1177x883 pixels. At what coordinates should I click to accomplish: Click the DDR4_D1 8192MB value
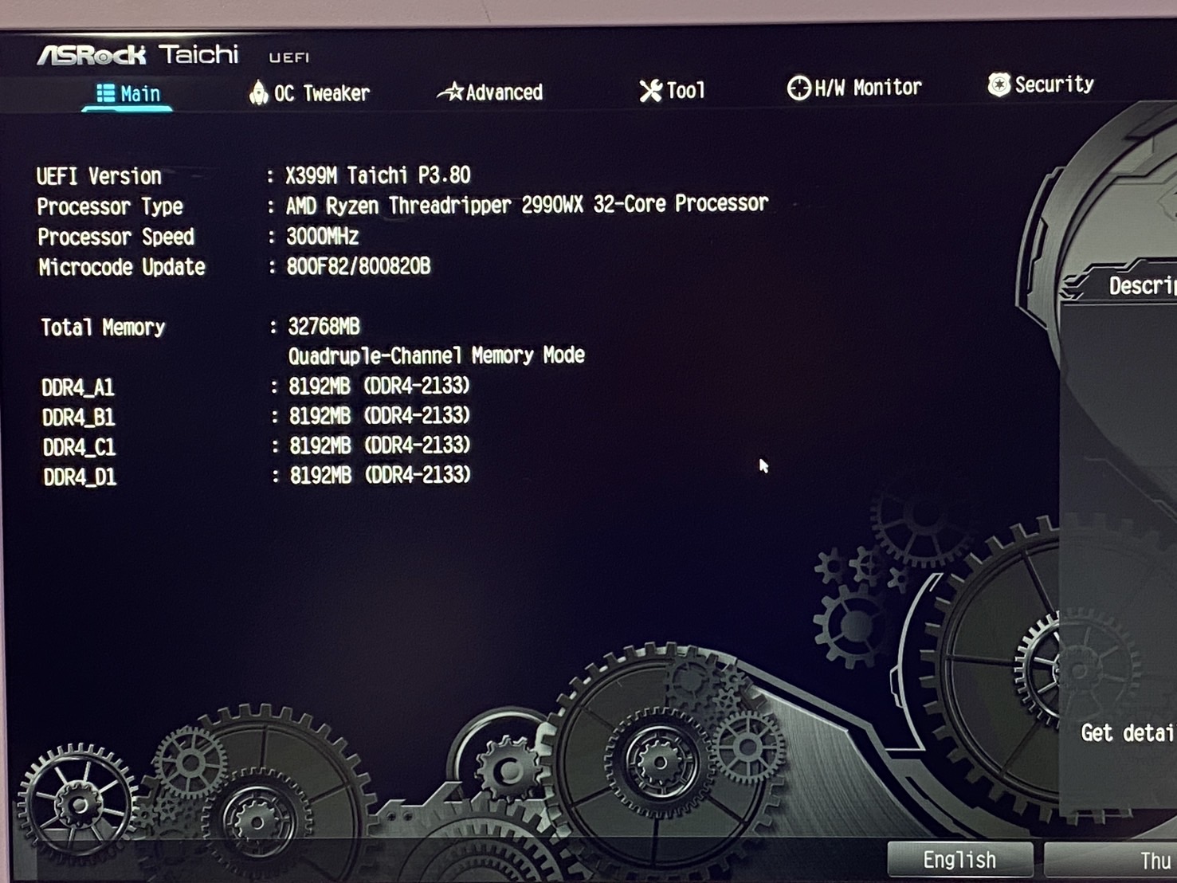point(380,476)
